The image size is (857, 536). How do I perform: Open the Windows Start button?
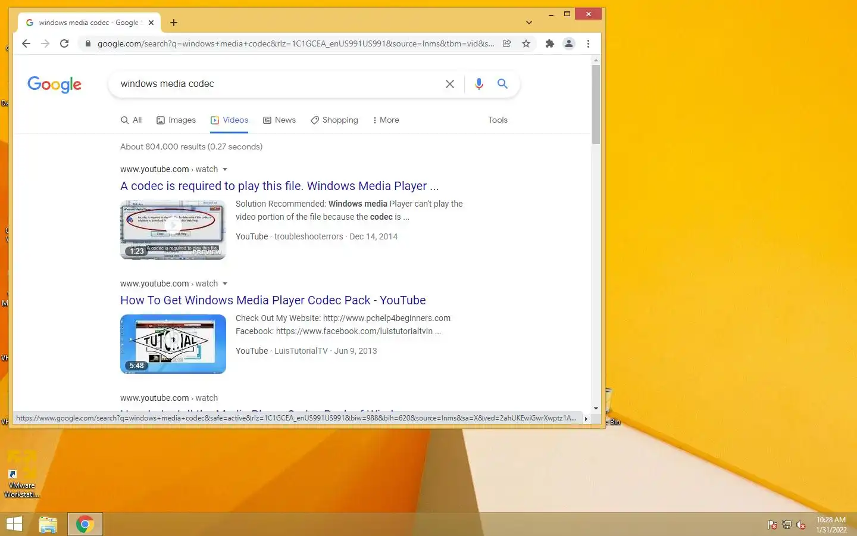(14, 524)
